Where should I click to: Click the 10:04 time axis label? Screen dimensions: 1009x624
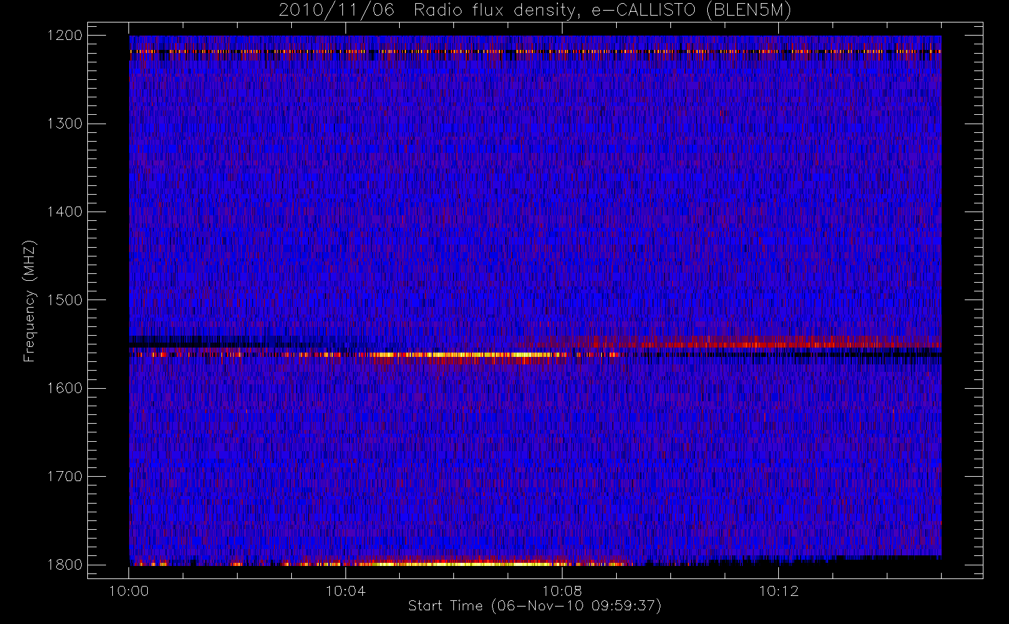click(345, 591)
